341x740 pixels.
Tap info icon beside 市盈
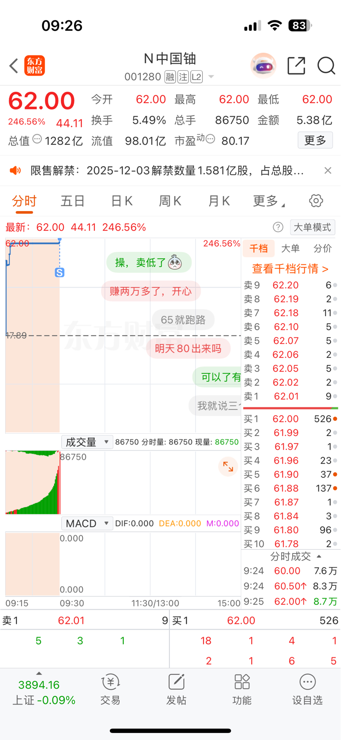click(x=211, y=139)
